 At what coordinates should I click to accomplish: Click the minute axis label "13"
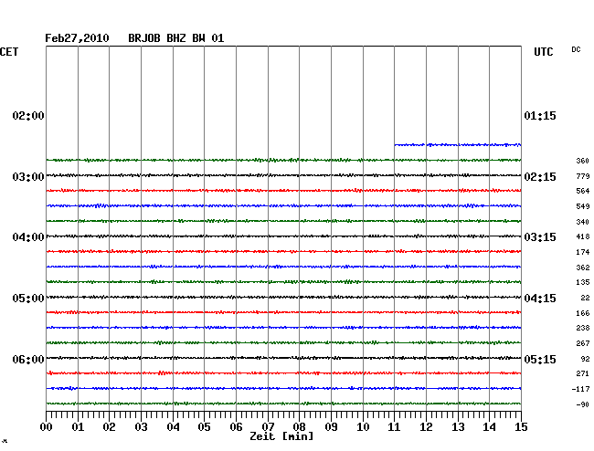click(x=458, y=427)
